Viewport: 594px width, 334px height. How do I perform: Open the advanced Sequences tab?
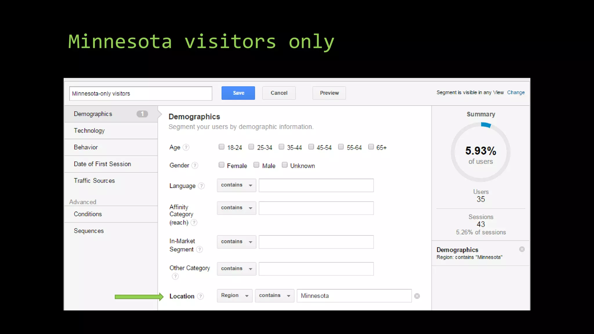[111, 231]
